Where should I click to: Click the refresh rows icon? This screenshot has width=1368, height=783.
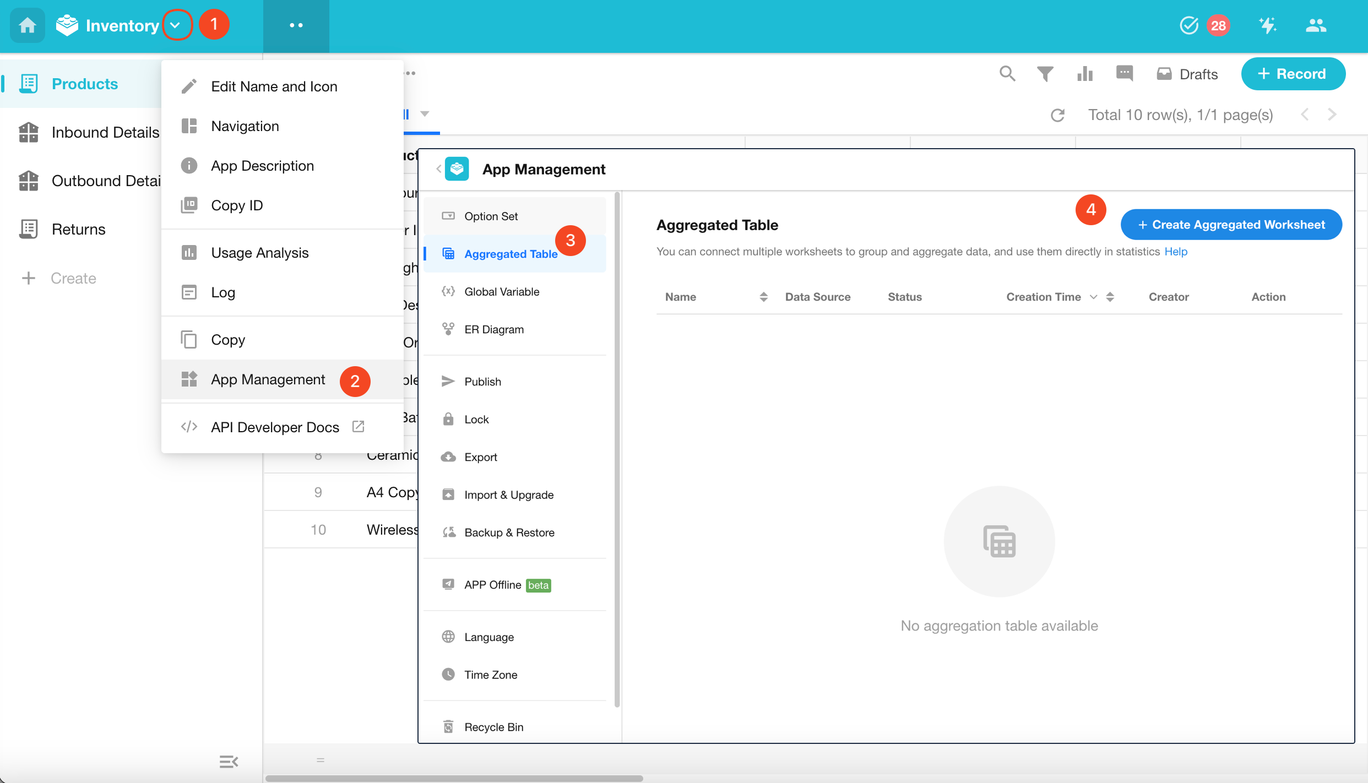point(1057,115)
